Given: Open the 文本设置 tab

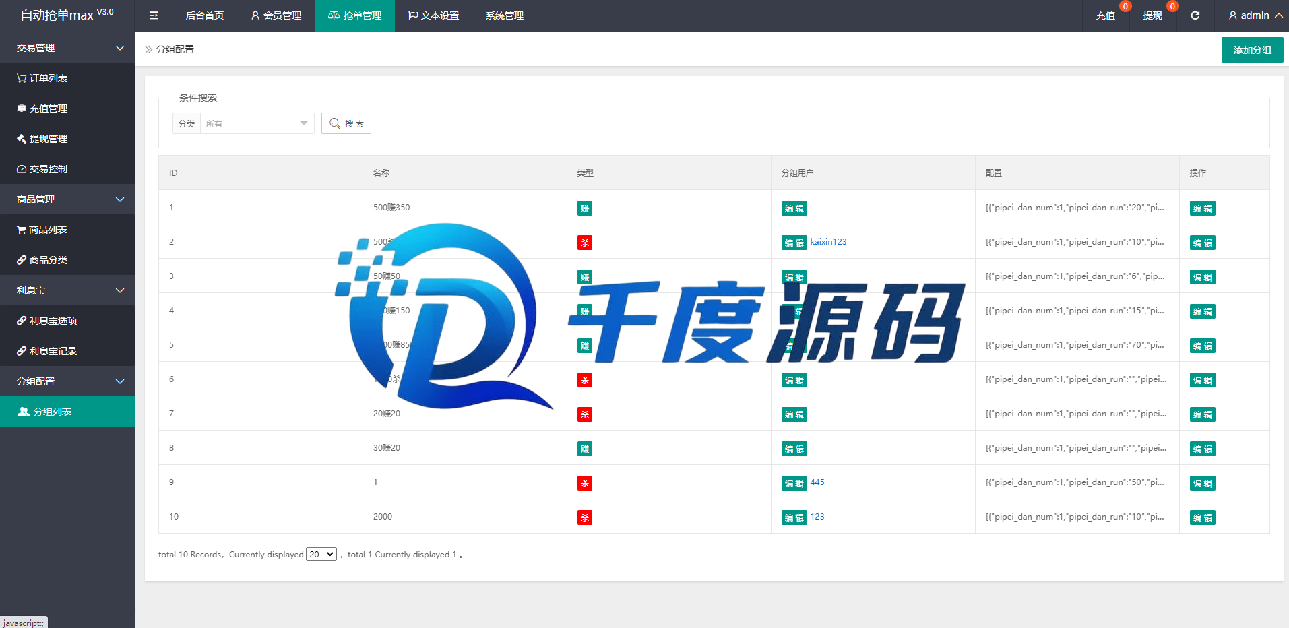Looking at the screenshot, I should (433, 15).
